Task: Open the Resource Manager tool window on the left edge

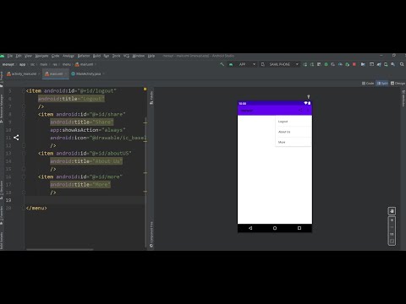Action: tap(2, 108)
